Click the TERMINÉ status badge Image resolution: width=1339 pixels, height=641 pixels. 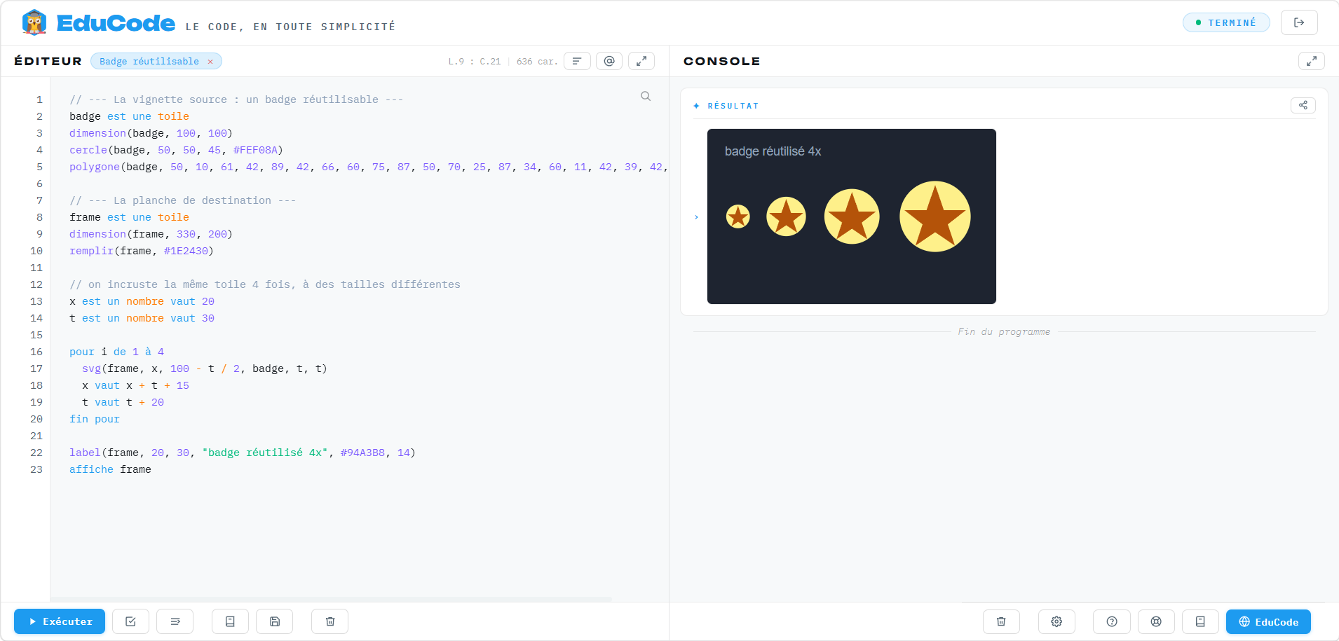click(1226, 22)
